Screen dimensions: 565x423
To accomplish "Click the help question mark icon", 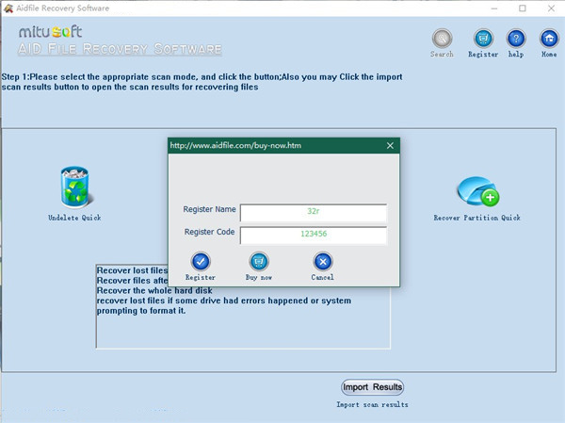I will [515, 40].
